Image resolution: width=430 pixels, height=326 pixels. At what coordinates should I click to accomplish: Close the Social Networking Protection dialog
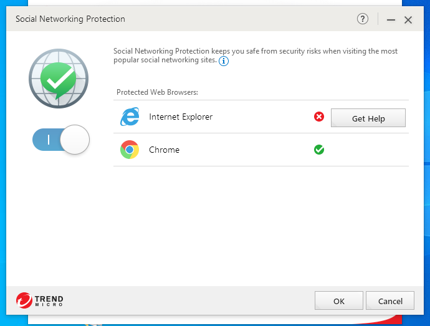pyautogui.click(x=408, y=20)
